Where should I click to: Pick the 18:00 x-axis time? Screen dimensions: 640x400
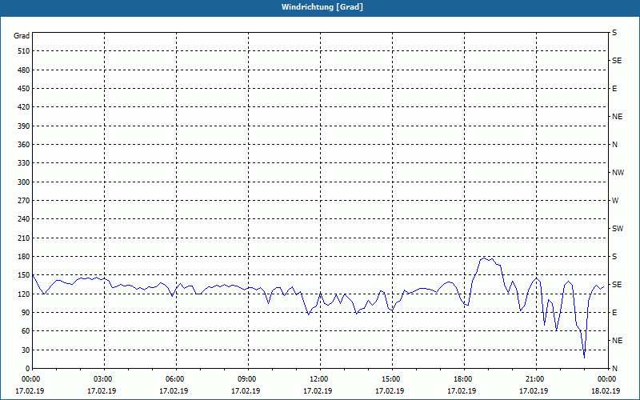(x=462, y=379)
